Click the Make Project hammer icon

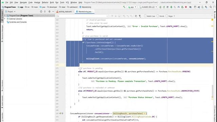pyautogui.click(x=124, y=7)
